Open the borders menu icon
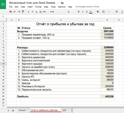124x113 pixels. 104,12
